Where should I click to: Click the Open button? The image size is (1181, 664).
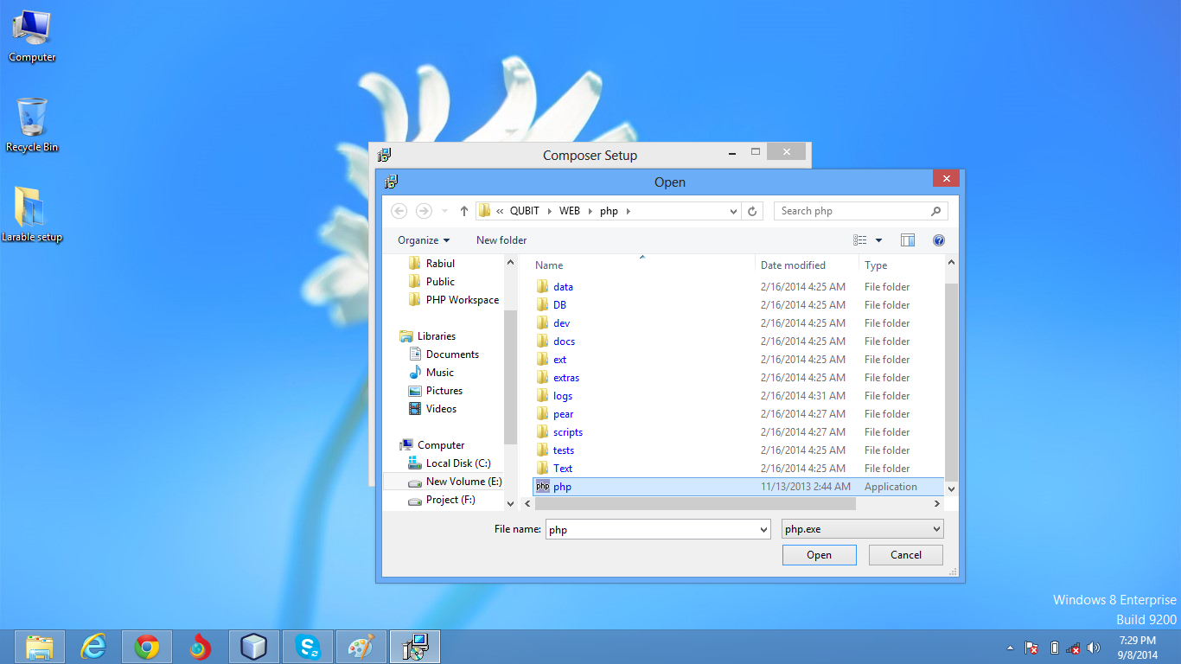[818, 554]
